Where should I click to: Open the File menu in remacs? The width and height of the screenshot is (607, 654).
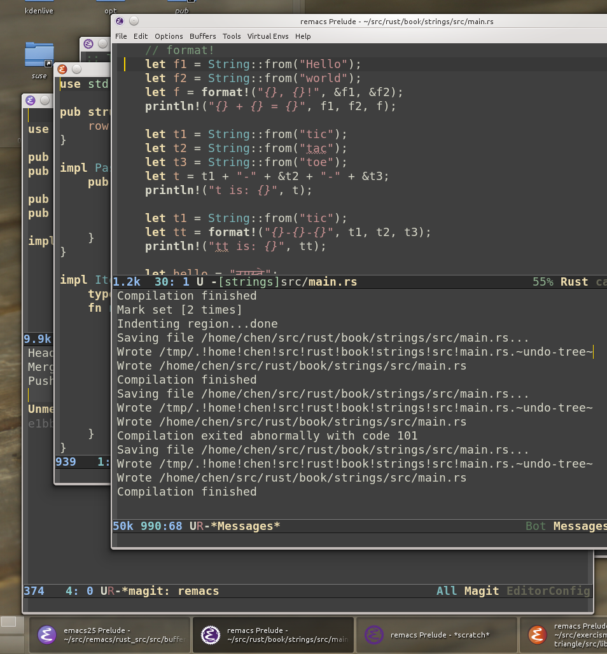coord(121,36)
